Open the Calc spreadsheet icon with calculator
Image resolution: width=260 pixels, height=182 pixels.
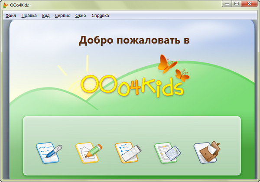(x=167, y=153)
